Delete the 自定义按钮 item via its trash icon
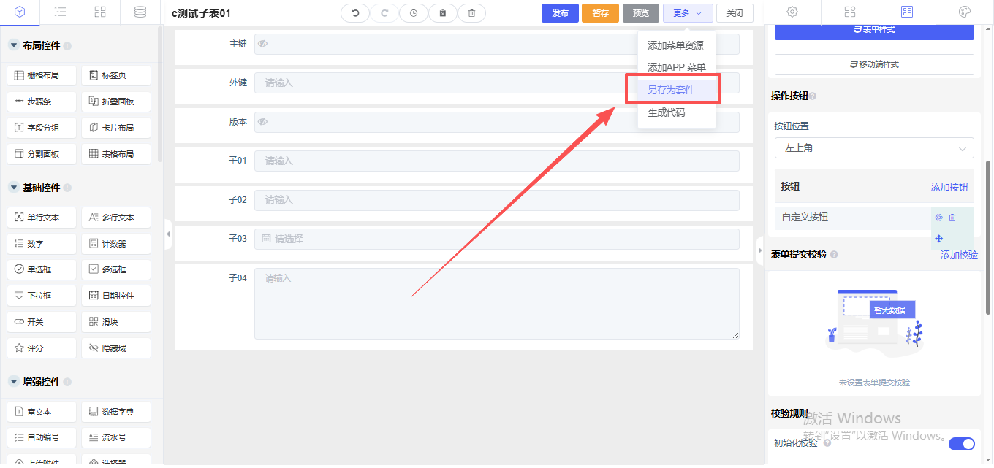This screenshot has height=468, width=994. click(x=952, y=218)
